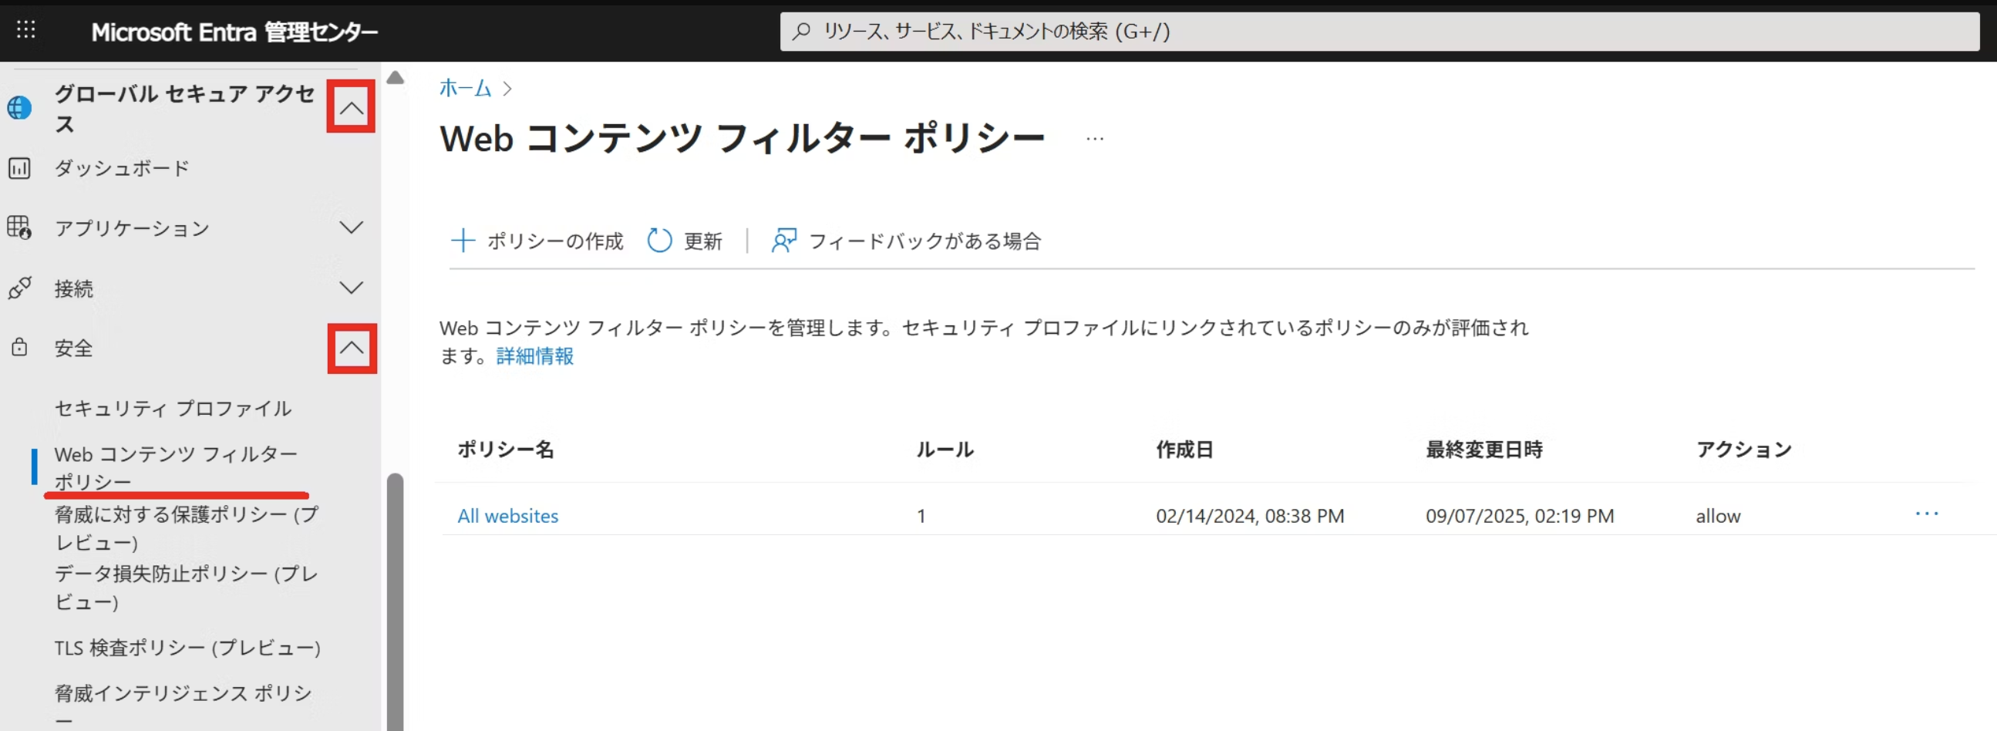1997x731 pixels.
Task: Click the 09/07/2025, 02:19 PM cell
Action: click(x=1520, y=516)
